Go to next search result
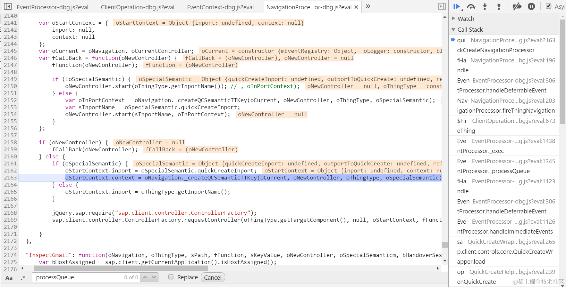566x287 pixels. (154, 277)
